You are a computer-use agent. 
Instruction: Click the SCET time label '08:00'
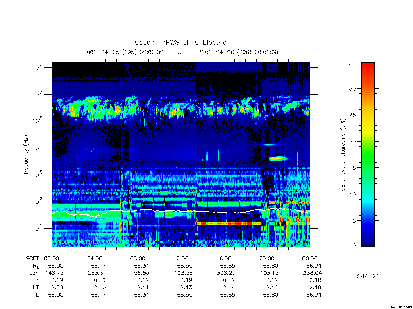[x=138, y=258]
